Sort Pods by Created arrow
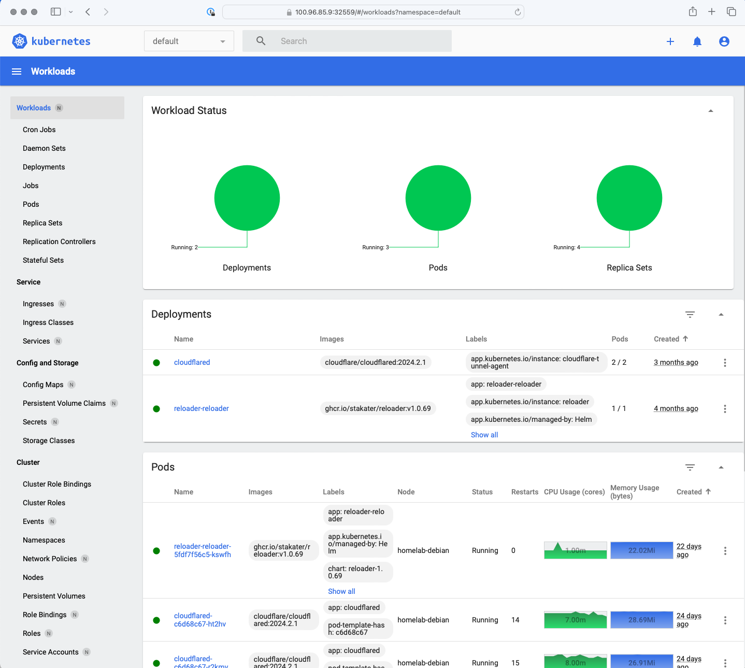This screenshot has width=745, height=668. click(708, 491)
